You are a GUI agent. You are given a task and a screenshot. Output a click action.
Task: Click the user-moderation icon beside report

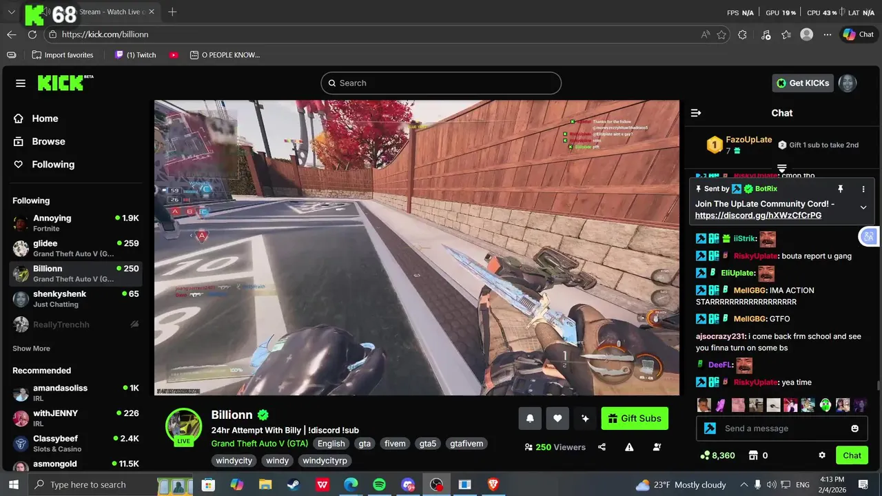tap(657, 447)
